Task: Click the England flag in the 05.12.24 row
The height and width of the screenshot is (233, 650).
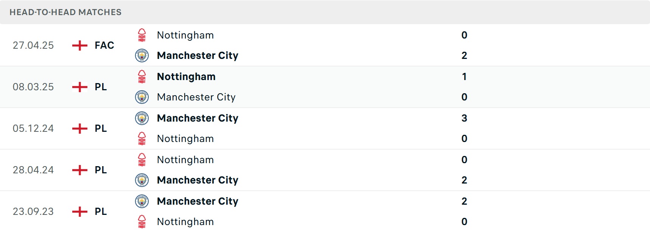Action: coord(79,128)
